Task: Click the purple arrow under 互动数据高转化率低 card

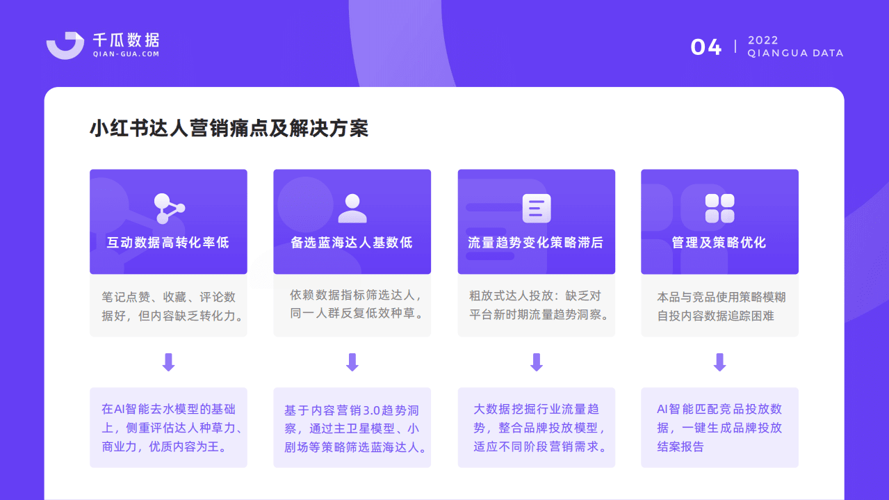Action: click(168, 362)
